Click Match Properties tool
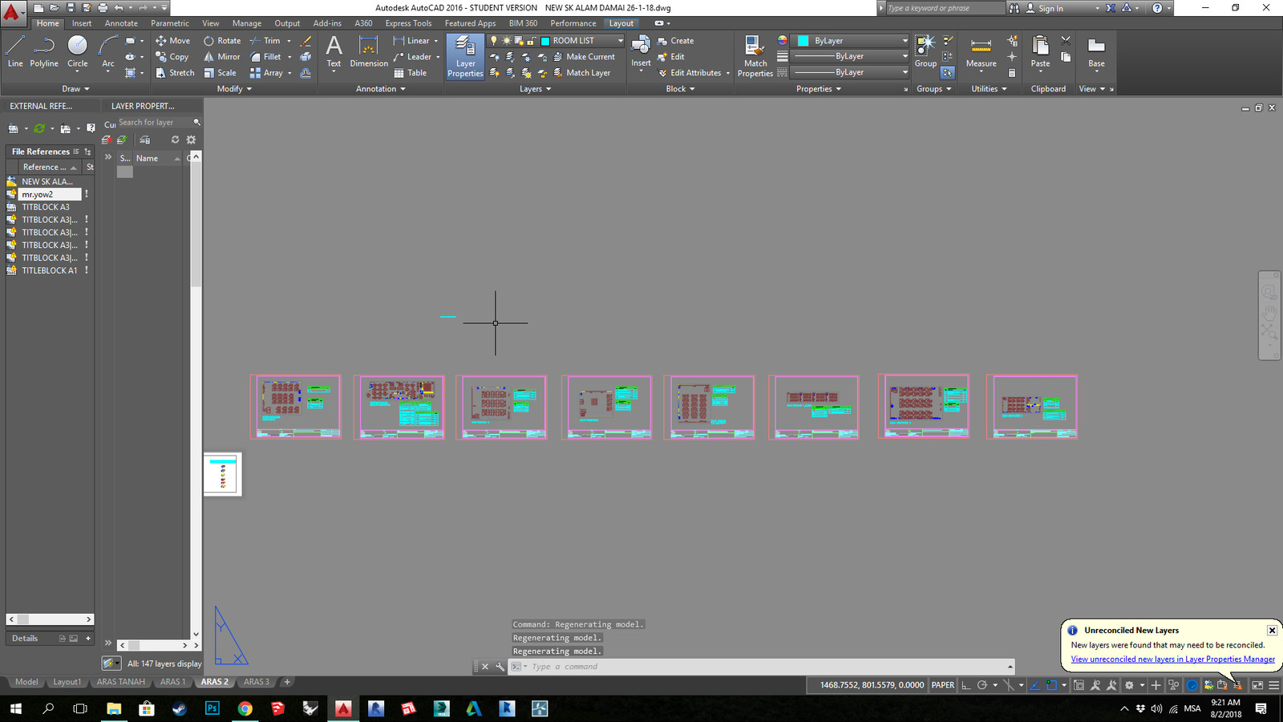The image size is (1283, 722). click(x=755, y=56)
